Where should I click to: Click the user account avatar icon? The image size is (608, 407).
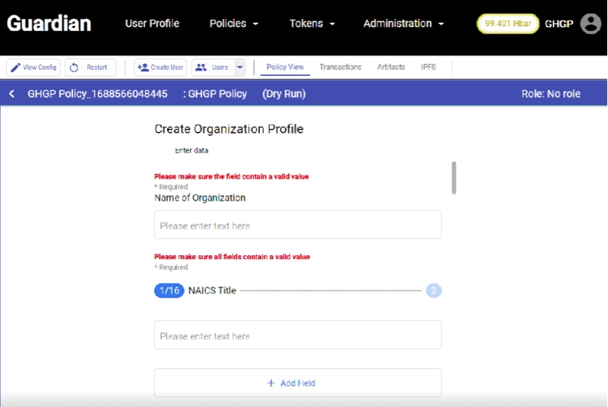(x=591, y=24)
